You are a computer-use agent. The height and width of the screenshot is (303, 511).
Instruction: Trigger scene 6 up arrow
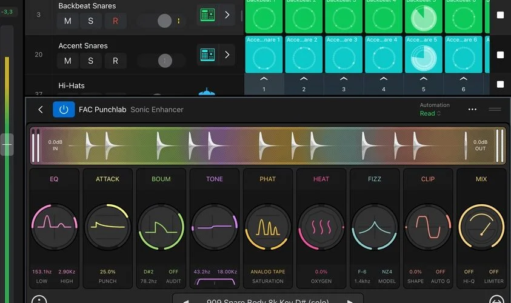(464, 79)
